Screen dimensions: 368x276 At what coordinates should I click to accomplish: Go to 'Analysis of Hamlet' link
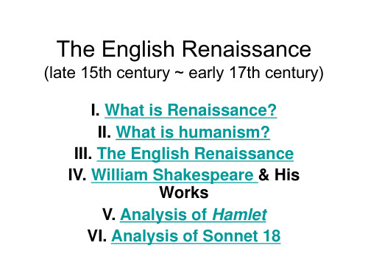[x=194, y=215]
